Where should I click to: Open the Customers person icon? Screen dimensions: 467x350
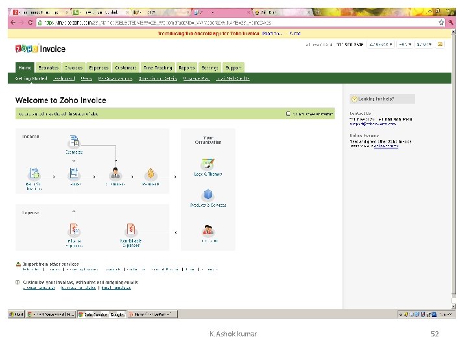(115, 174)
